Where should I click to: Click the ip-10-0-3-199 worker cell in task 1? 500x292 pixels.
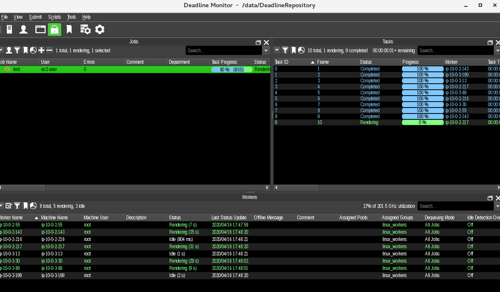457,75
